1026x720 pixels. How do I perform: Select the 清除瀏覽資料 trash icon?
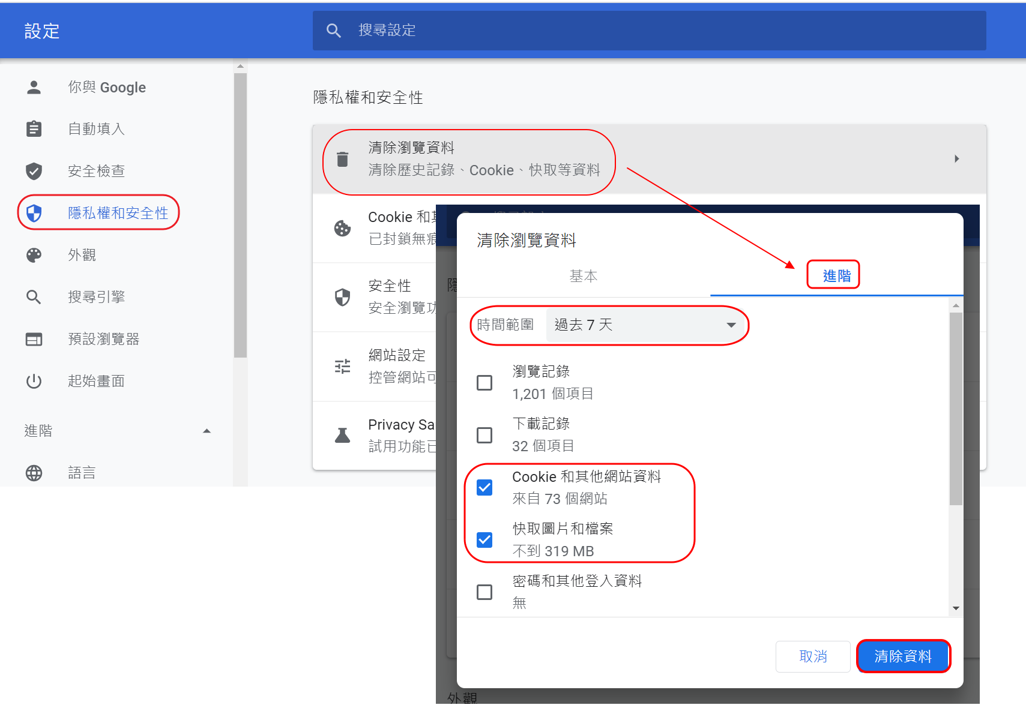342,159
